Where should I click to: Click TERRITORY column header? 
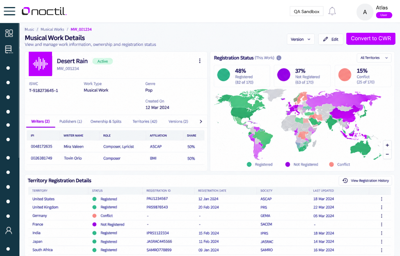click(x=40, y=191)
